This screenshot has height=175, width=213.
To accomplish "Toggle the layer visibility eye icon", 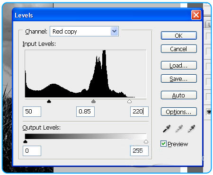I will pos(209,112).
